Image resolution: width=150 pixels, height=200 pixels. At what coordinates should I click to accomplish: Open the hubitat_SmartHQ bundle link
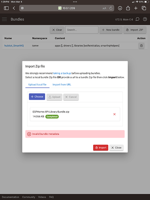(x=14, y=46)
